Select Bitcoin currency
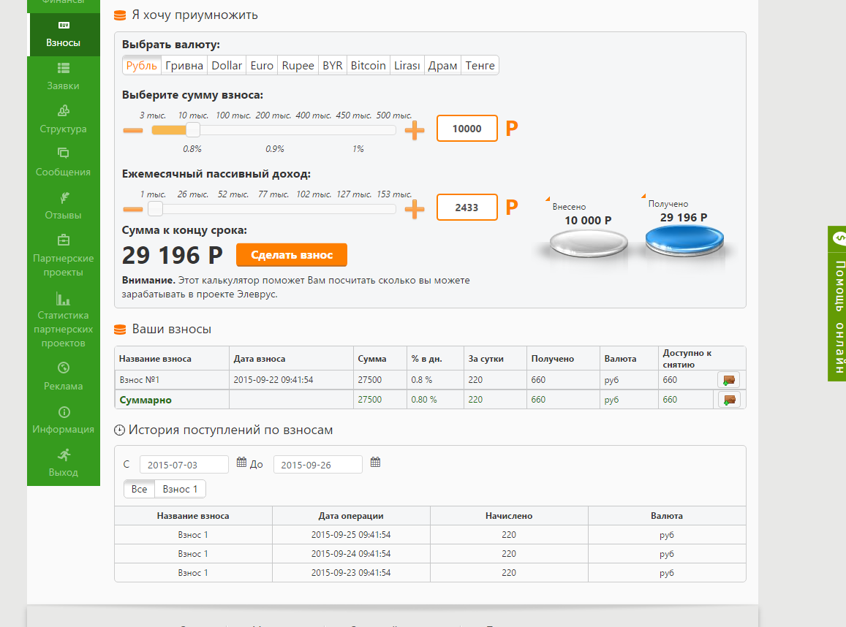Image resolution: width=846 pixels, height=627 pixels. [x=368, y=66]
